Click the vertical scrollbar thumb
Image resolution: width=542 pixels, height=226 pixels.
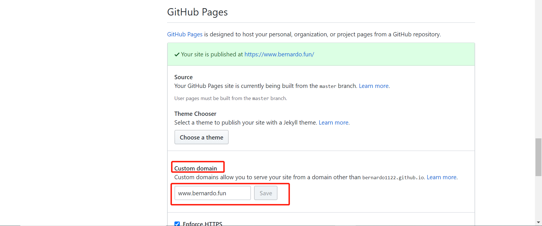click(x=538, y=157)
